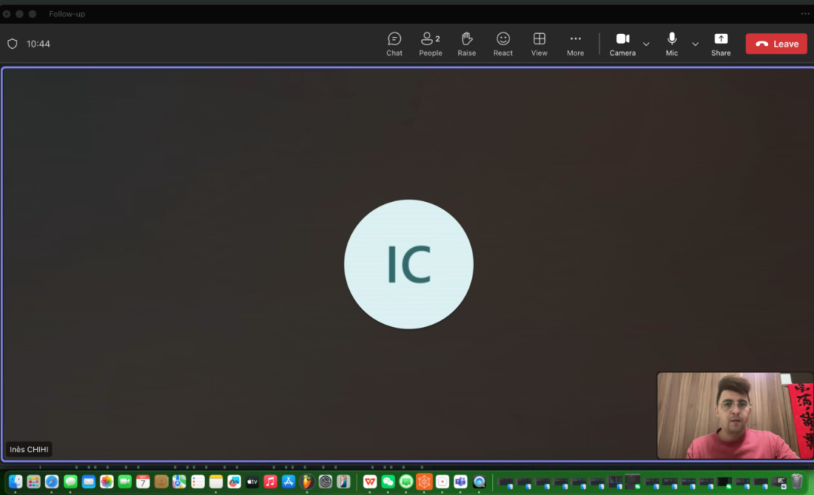Expand the Camera options dropdown arrow
The height and width of the screenshot is (495, 814).
(x=646, y=44)
